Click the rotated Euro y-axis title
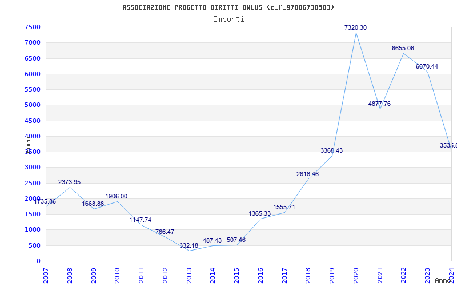Image resolution: width=457 pixels, height=286 pixels. click(x=28, y=145)
